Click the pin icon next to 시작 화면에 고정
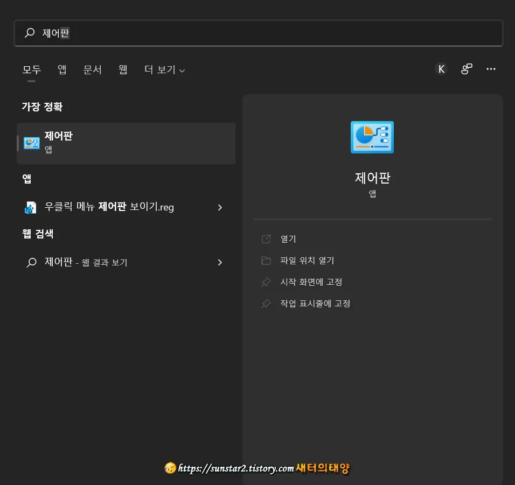The height and width of the screenshot is (485, 515). (266, 282)
